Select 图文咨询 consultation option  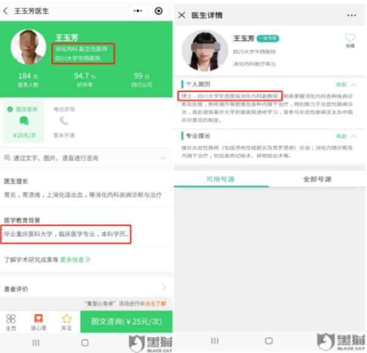tap(24, 122)
